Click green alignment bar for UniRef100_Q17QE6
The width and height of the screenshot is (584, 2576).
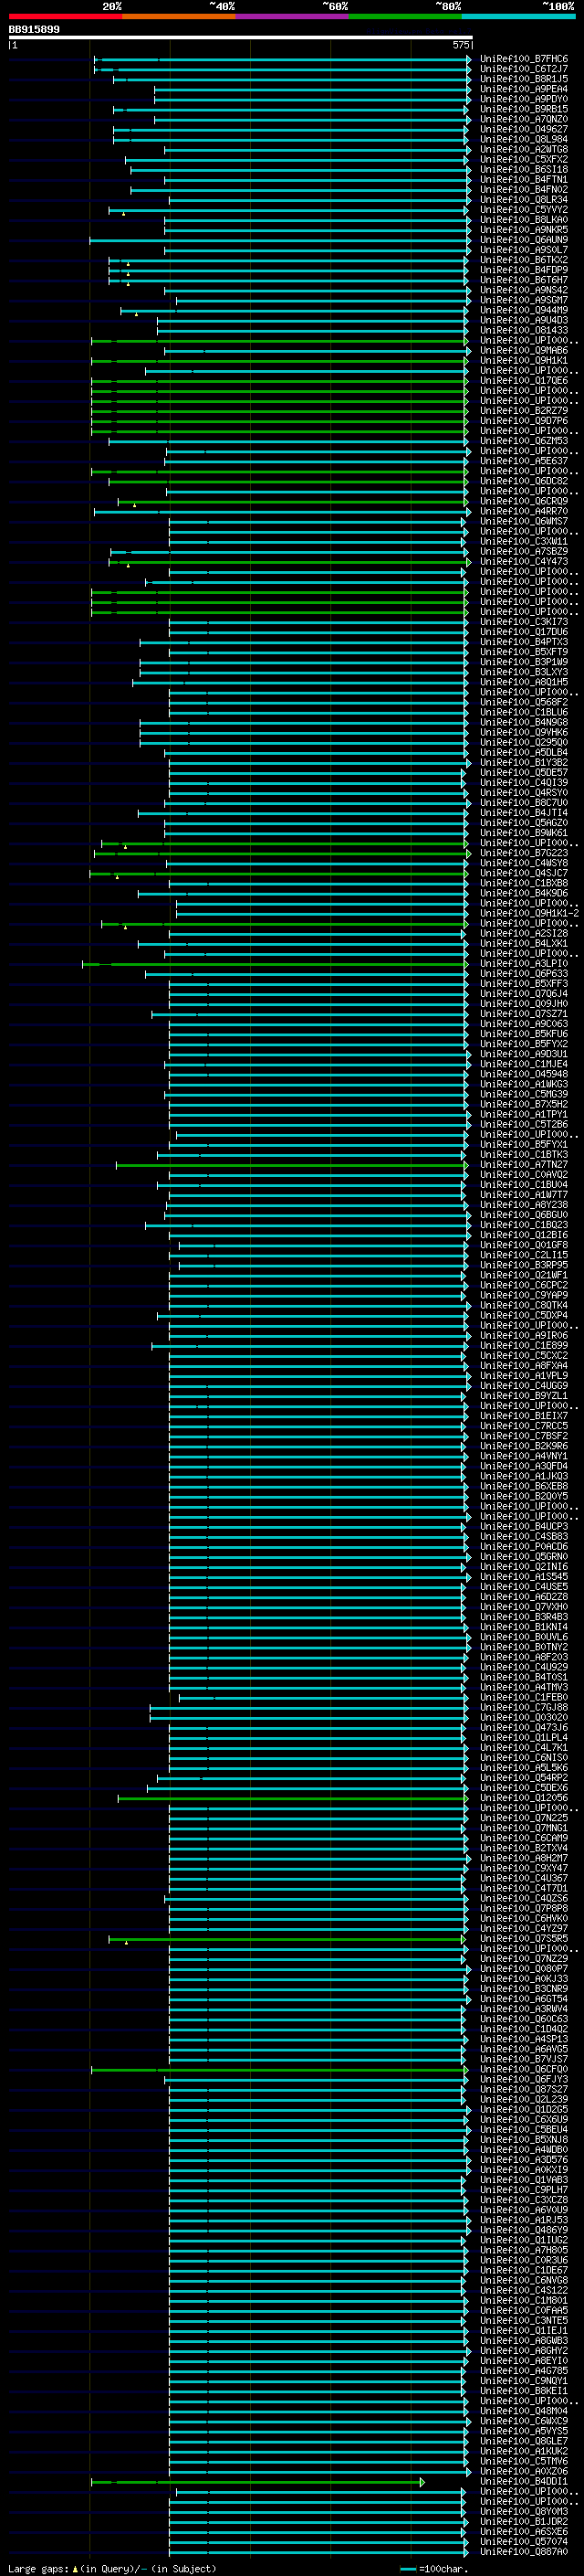278,381
